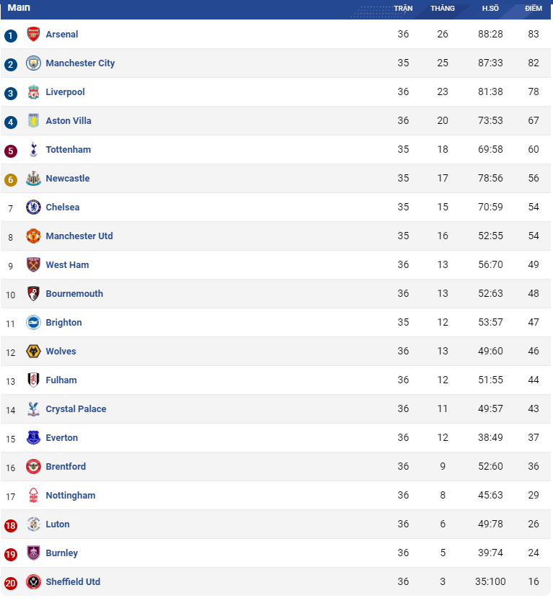The image size is (553, 603).
Task: Click the Main table tab
Action: tap(19, 8)
